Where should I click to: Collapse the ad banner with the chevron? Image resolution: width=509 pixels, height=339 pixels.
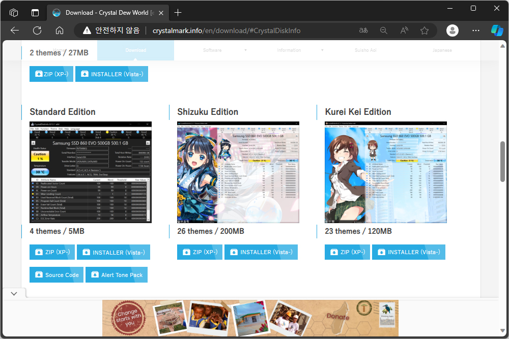click(14, 294)
